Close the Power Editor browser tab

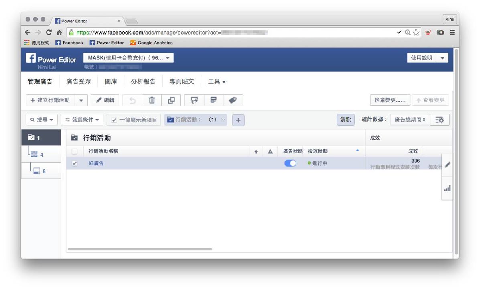pyautogui.click(x=119, y=21)
